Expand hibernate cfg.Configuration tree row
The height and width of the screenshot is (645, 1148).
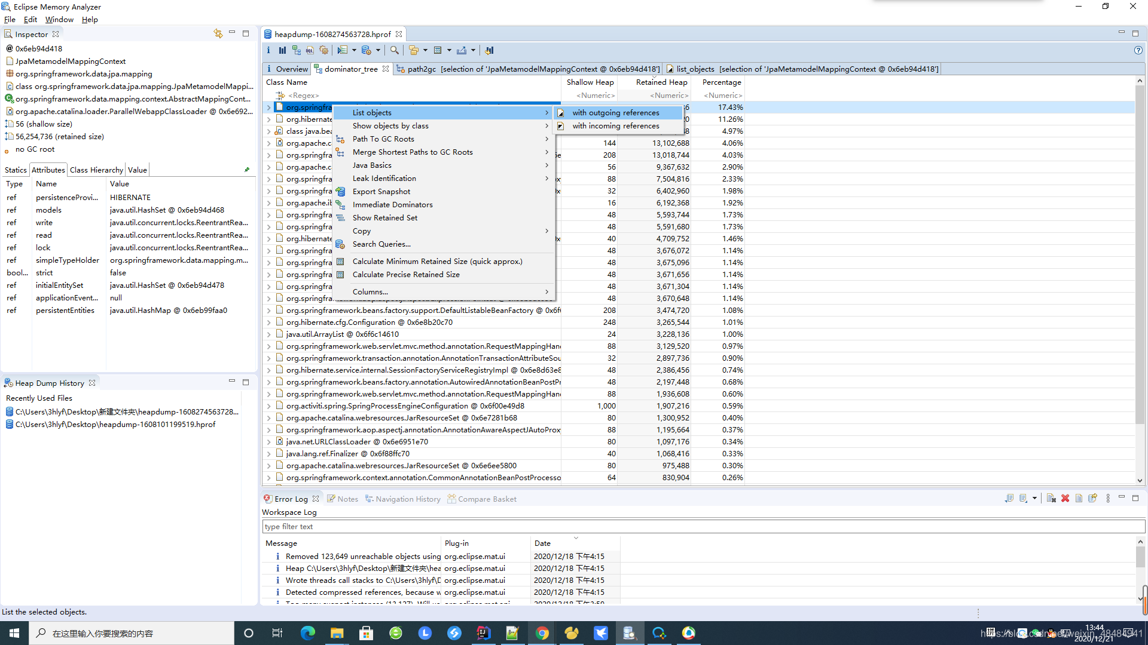tap(269, 322)
